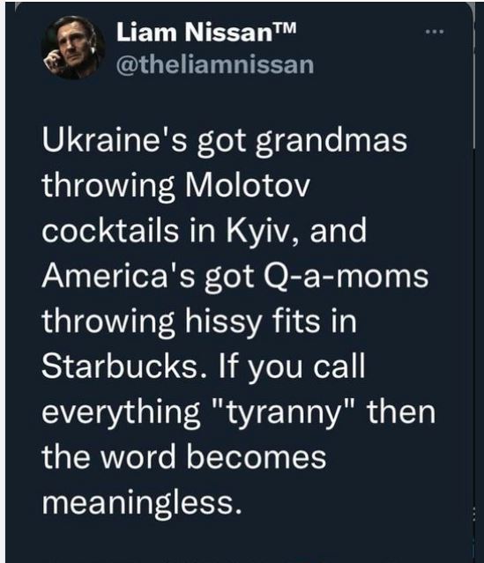Open the three-dot more options menu

click(x=435, y=33)
